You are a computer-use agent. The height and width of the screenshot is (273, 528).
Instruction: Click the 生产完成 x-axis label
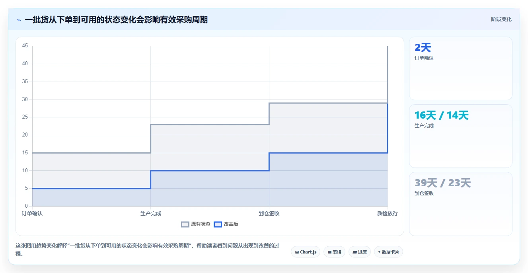click(151, 213)
